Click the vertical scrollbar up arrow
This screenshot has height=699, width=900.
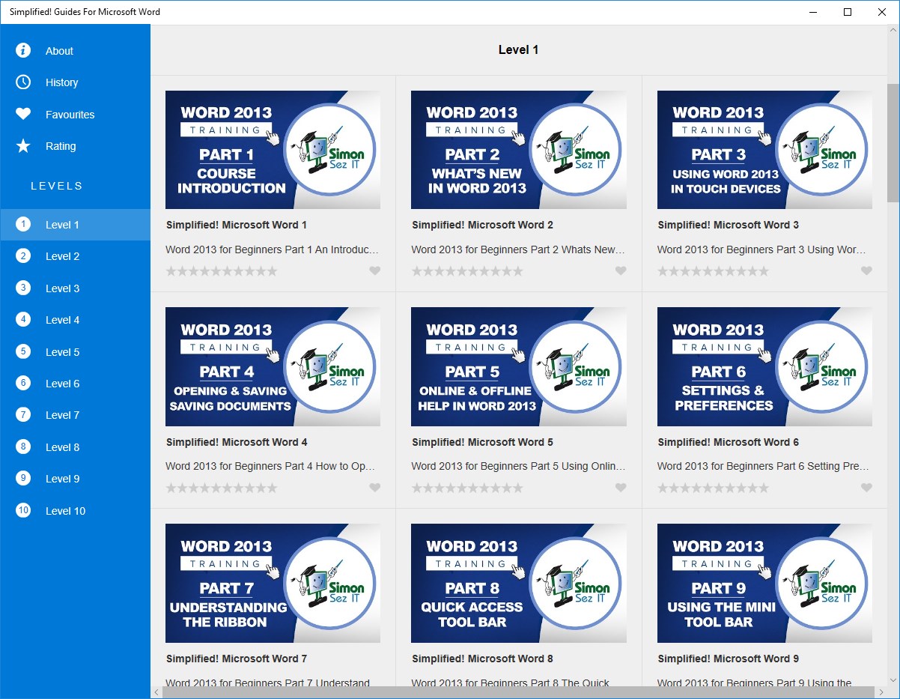893,31
